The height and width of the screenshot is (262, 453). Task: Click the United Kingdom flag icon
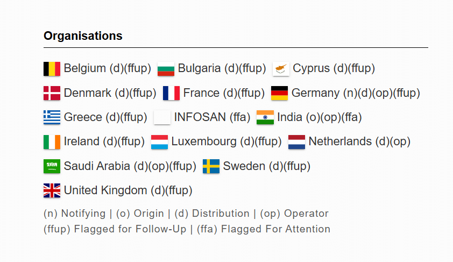point(52,190)
